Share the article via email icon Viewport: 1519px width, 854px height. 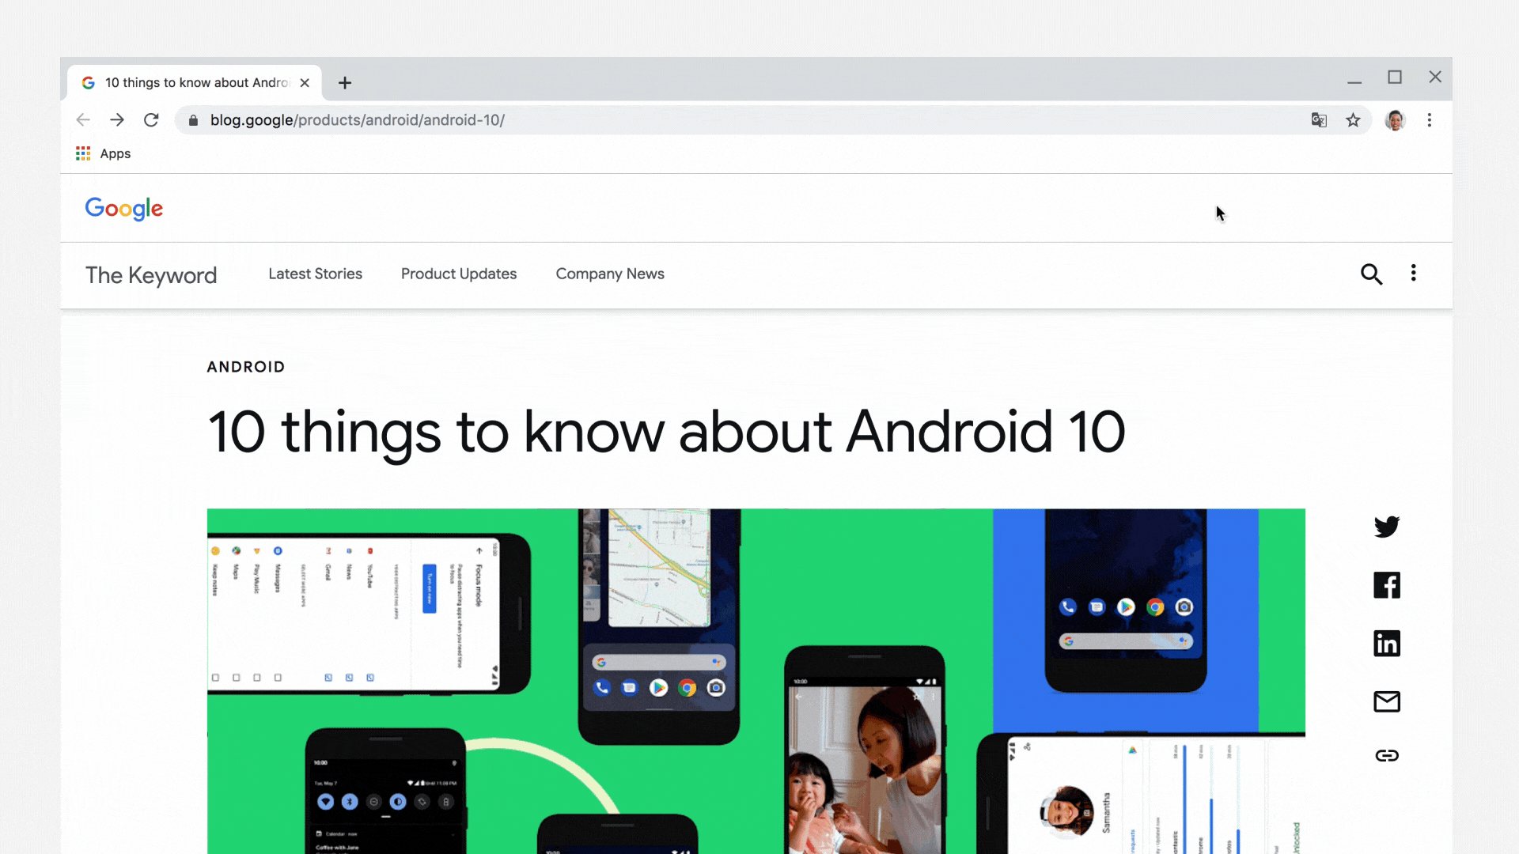[1386, 701]
